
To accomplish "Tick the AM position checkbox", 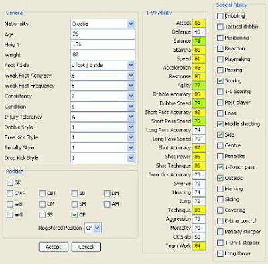I will (107, 204).
